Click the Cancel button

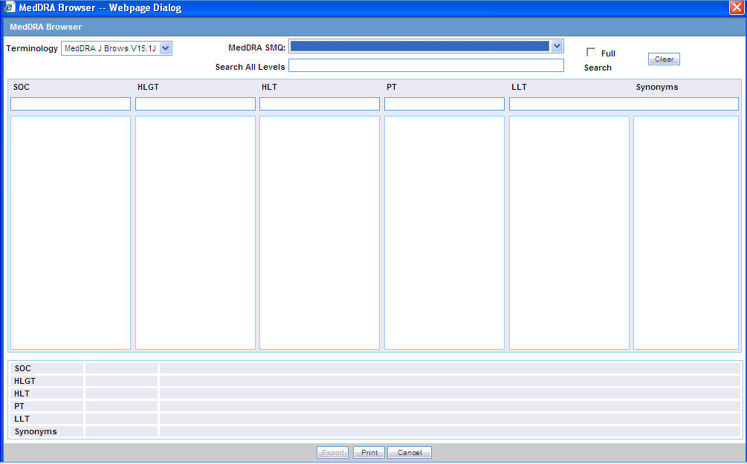click(x=410, y=453)
